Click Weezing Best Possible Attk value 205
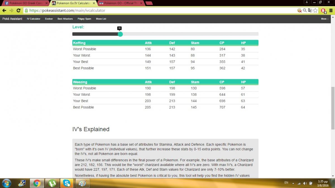Screen dimensions: 335x188 148,108
